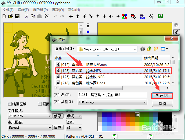Go back in Open dialog
This screenshot has height=140, width=185.
(143, 49)
